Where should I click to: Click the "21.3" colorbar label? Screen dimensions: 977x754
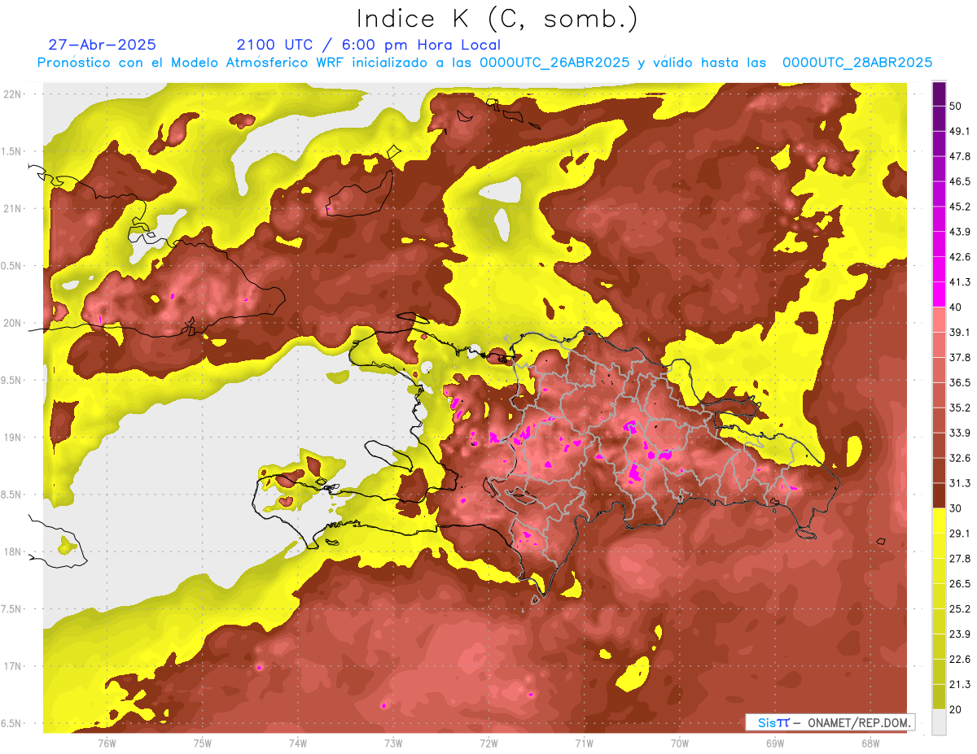(x=960, y=685)
